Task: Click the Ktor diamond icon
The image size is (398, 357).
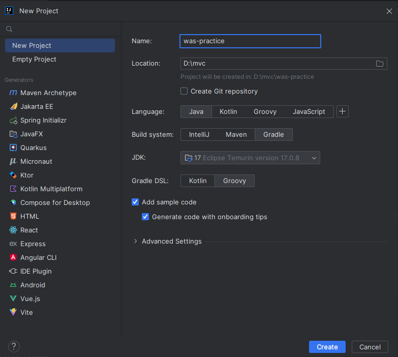Action: [x=13, y=175]
